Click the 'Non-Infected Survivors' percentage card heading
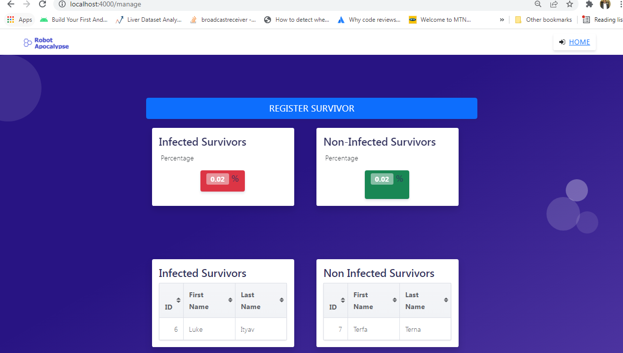Viewport: 623px width, 353px height. 380,142
